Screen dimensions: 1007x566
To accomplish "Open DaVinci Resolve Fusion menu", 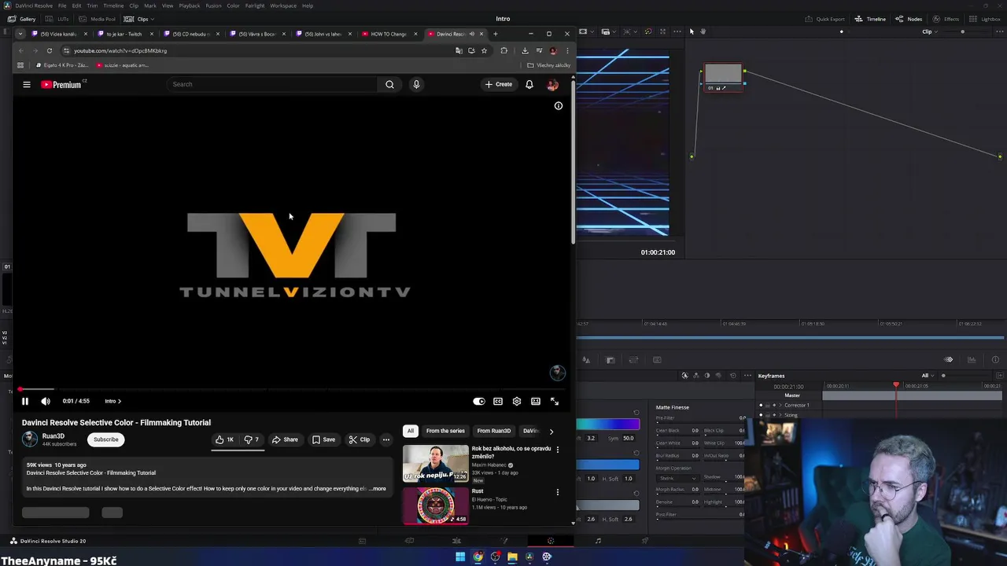I will tap(213, 6).
